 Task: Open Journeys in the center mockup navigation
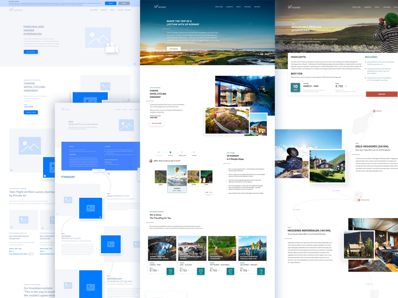[x=230, y=7]
